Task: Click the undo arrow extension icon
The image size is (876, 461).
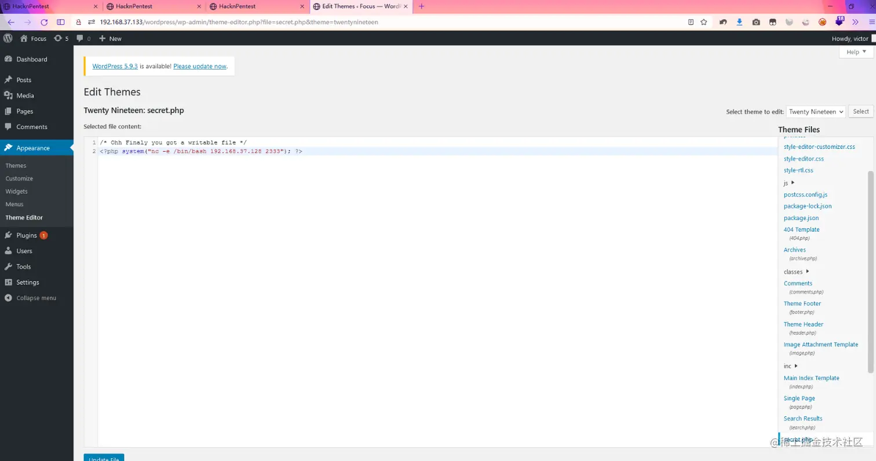Action: pos(723,22)
